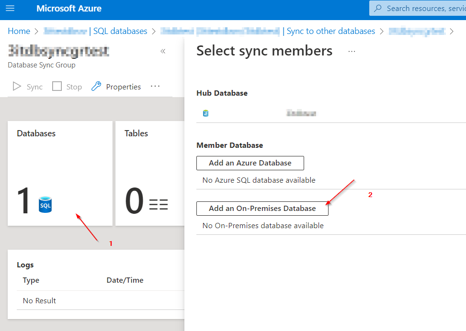Click Add an Azure Database button
The width and height of the screenshot is (466, 331).
pos(250,163)
